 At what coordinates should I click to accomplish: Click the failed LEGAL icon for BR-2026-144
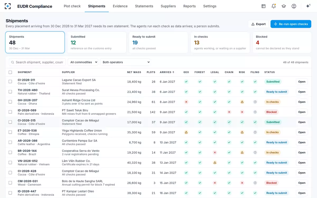pos(215,152)
